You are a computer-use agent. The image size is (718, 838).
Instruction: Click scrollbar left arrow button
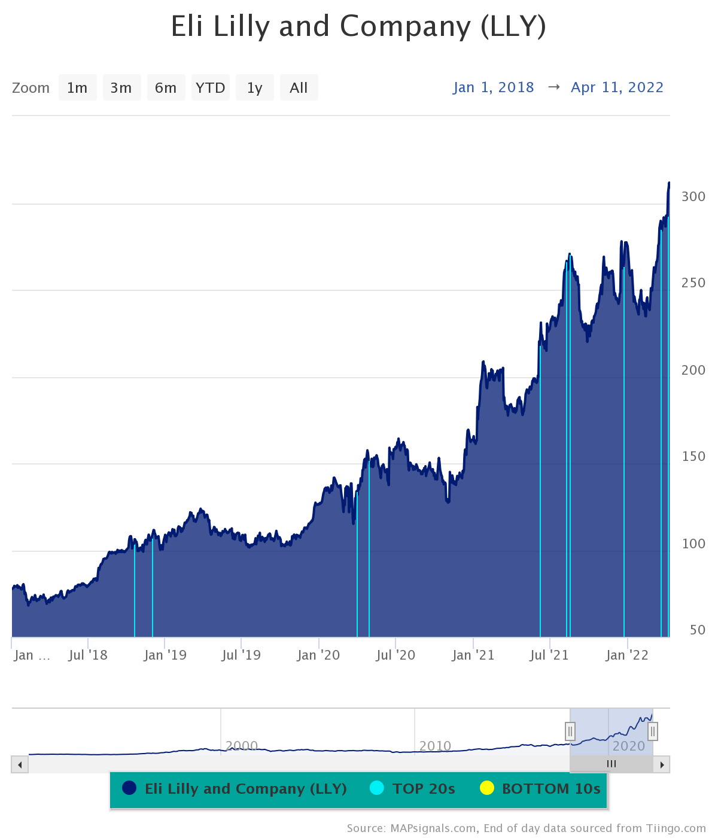[20, 764]
